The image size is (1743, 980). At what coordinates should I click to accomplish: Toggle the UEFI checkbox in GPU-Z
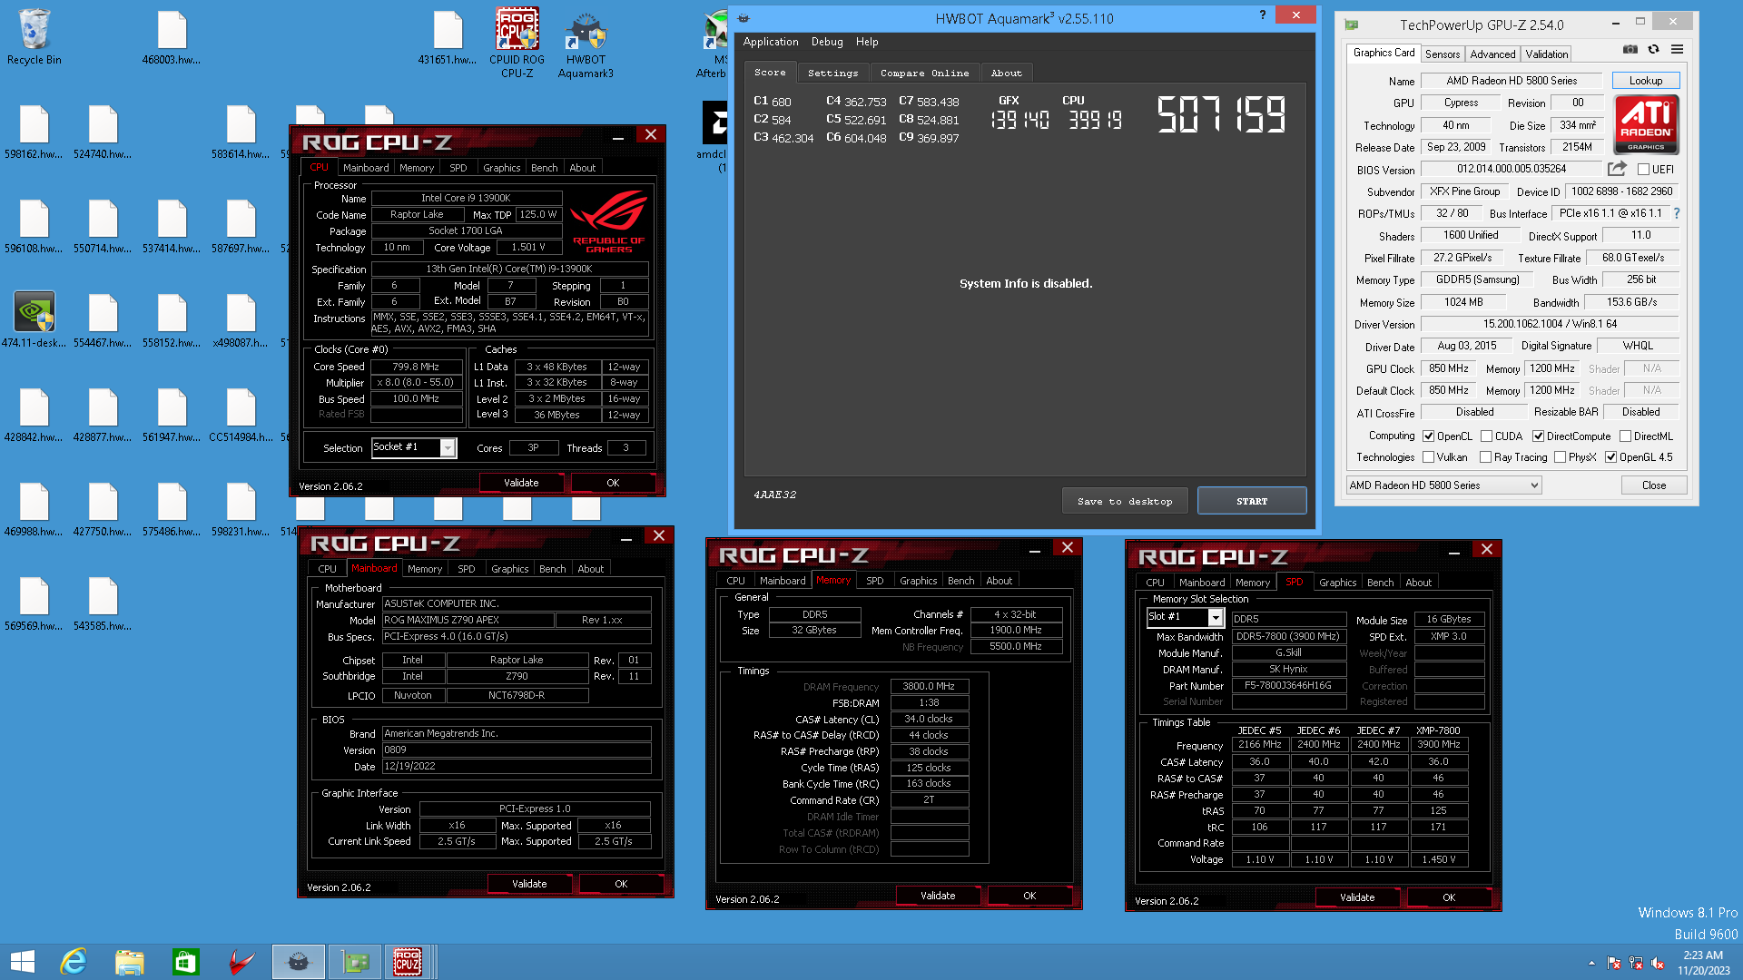tap(1643, 170)
